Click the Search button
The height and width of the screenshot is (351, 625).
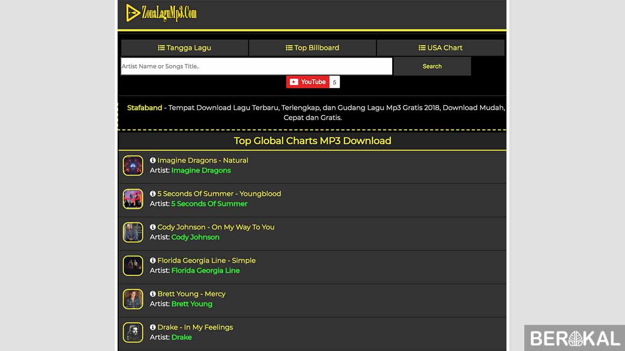click(x=432, y=66)
